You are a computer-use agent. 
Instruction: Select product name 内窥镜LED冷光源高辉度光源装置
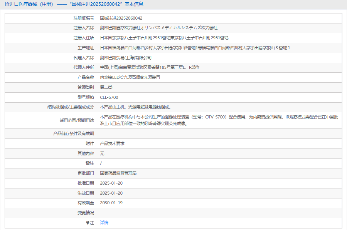coord(130,77)
